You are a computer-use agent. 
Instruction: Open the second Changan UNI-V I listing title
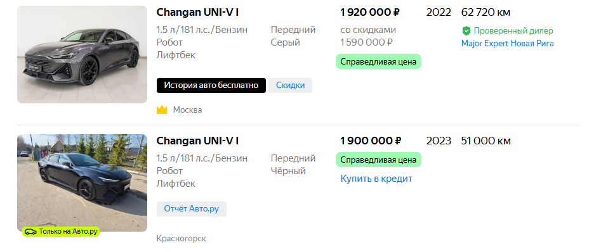[x=197, y=141]
